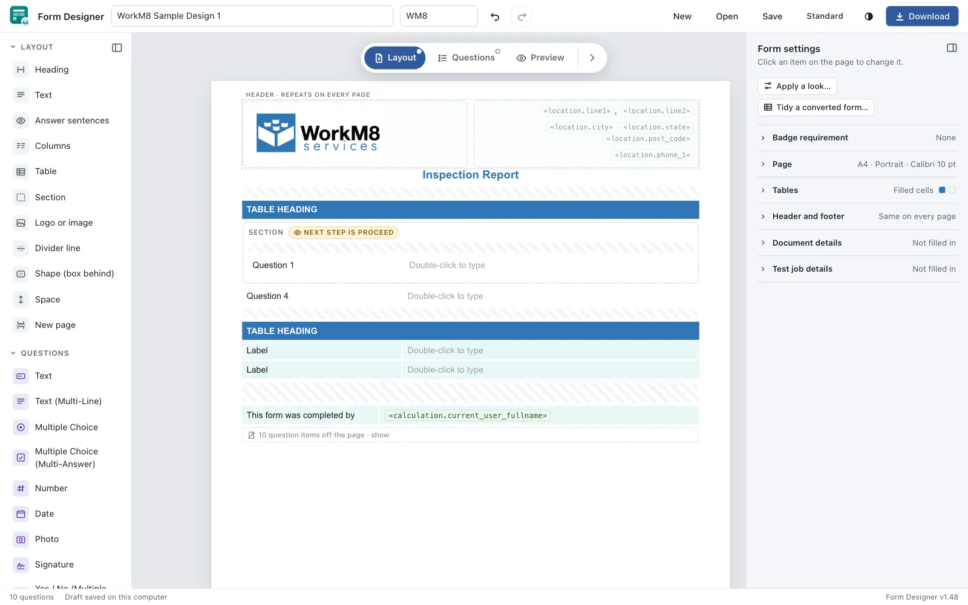Insert a Logo or image item
Image resolution: width=968 pixels, height=605 pixels.
pyautogui.click(x=65, y=223)
